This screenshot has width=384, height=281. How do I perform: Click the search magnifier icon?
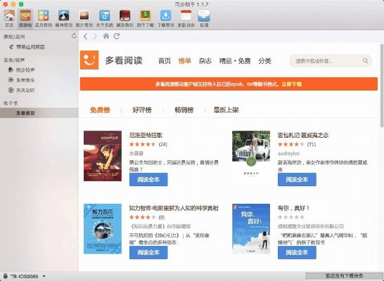pos(366,60)
